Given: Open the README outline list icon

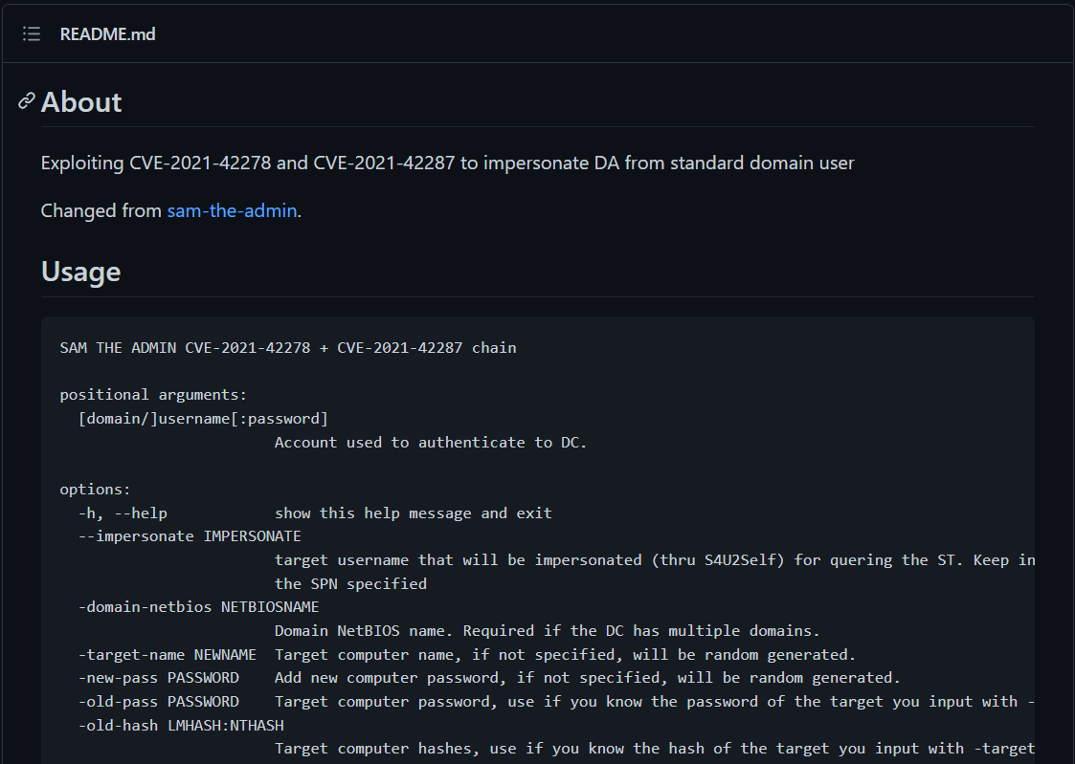Looking at the screenshot, I should [32, 33].
